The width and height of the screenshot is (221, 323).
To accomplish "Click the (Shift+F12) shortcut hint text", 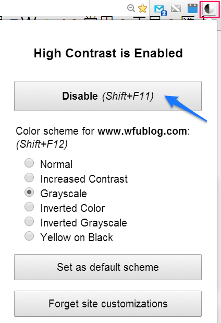I will coord(42,144).
